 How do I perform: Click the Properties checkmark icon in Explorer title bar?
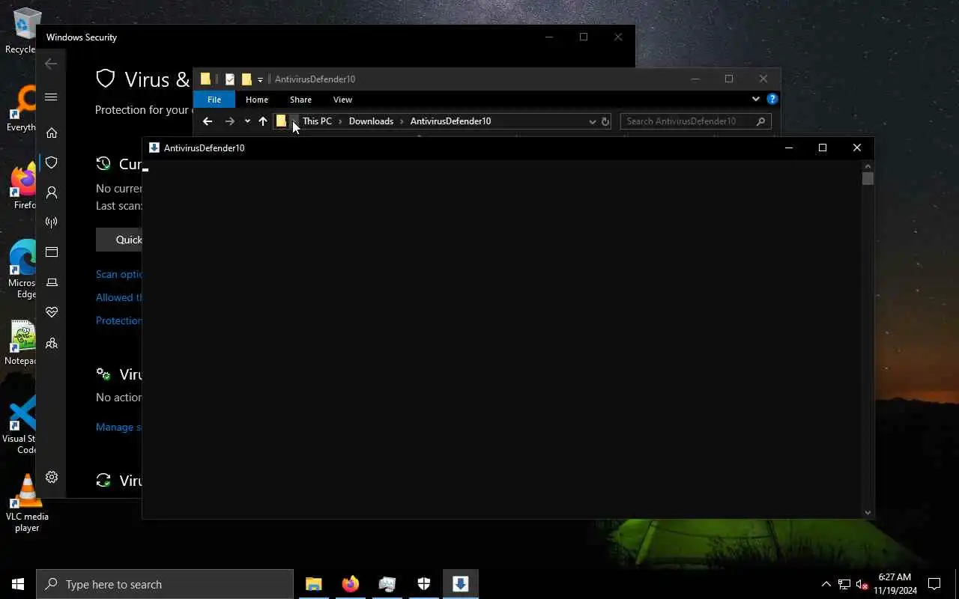(229, 79)
